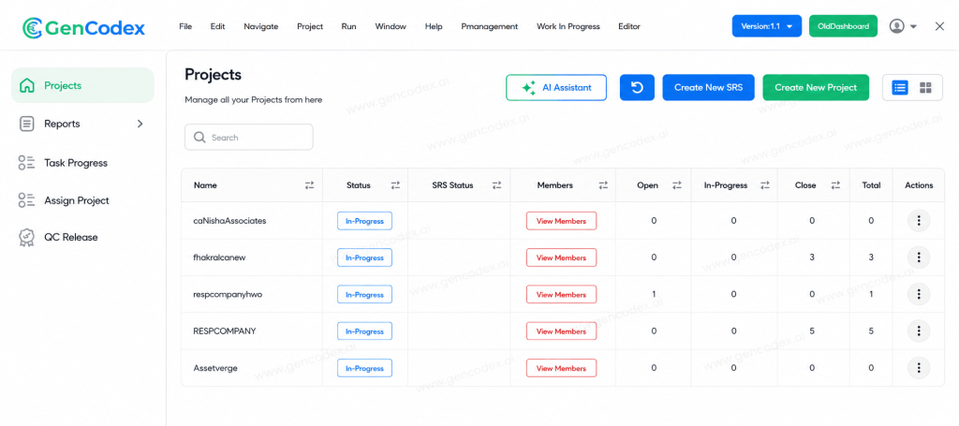View Members of fhakralcanew project
This screenshot has height=426, width=959.
click(x=561, y=257)
